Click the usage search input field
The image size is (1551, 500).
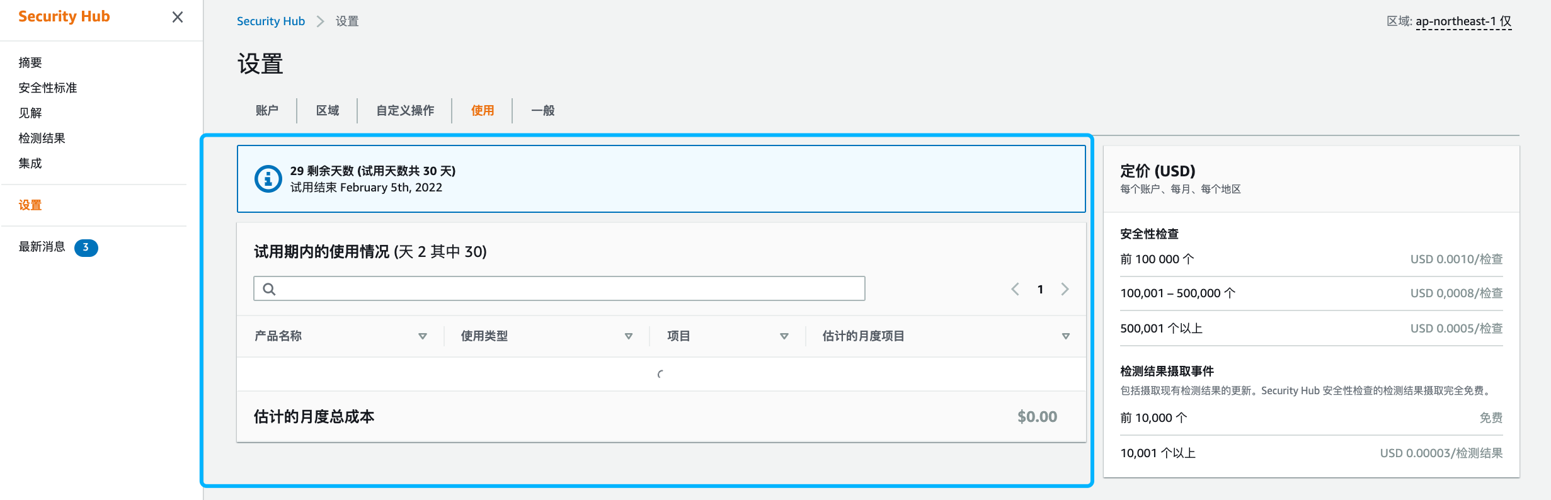(559, 288)
